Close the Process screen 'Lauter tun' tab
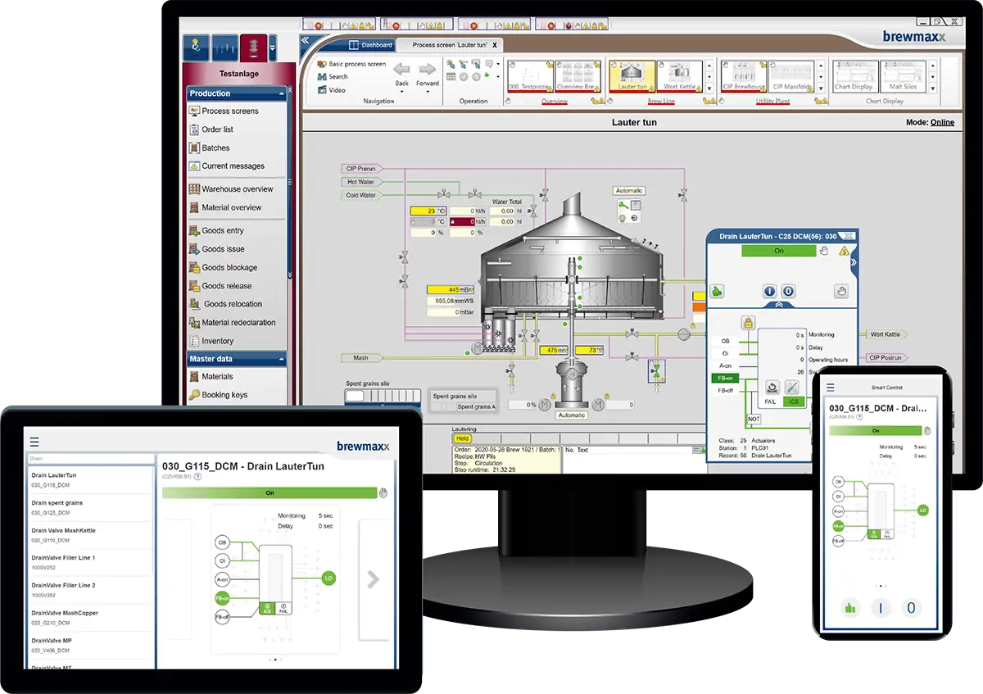Viewport: 983px width, 694px height. (x=495, y=45)
